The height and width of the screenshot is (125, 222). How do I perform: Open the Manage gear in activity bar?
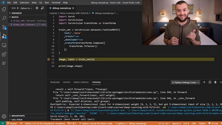coord(4,116)
